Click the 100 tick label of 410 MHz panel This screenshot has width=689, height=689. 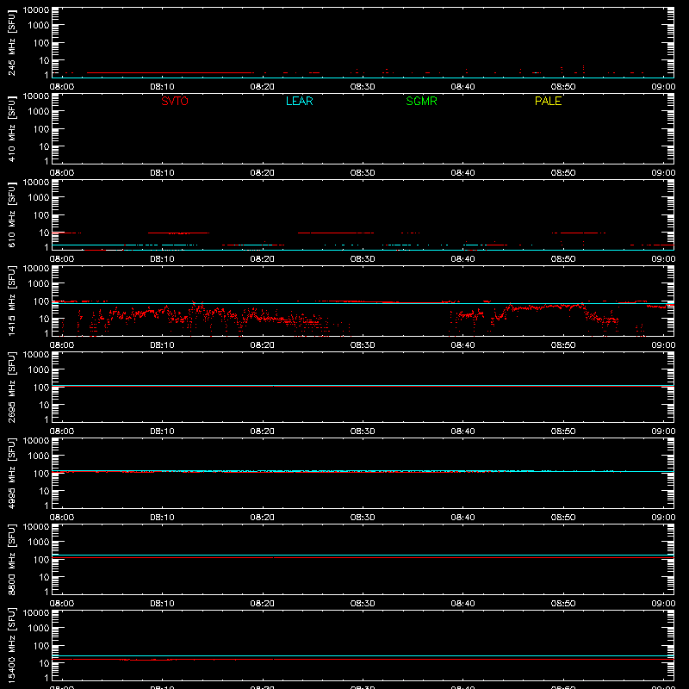[41, 128]
